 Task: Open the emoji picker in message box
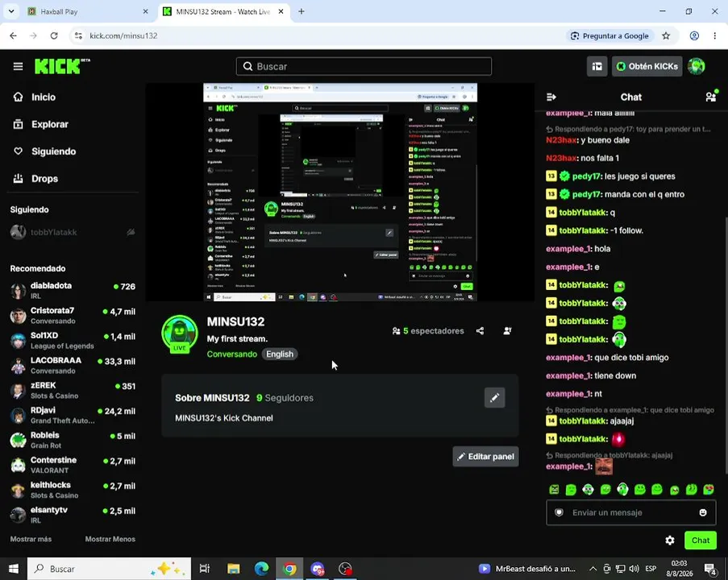pyautogui.click(x=703, y=512)
